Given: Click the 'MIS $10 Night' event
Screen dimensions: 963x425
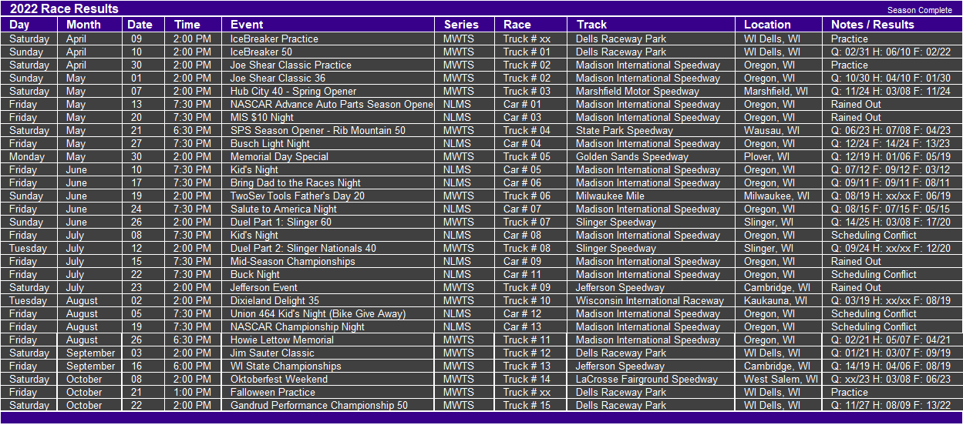Looking at the screenshot, I should tap(262, 117).
